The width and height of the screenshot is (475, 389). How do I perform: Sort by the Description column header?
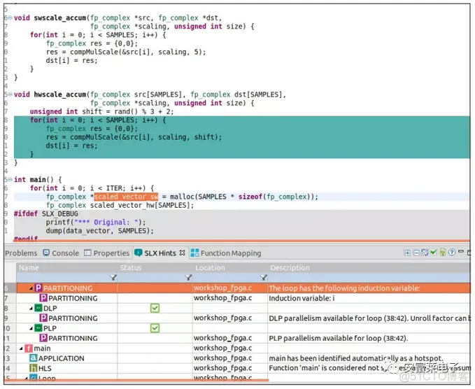(x=369, y=268)
